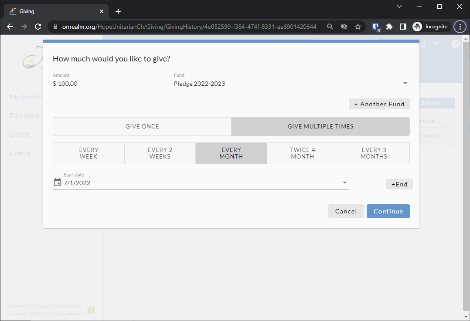Click the Continue button
The width and height of the screenshot is (470, 321).
coord(388,211)
